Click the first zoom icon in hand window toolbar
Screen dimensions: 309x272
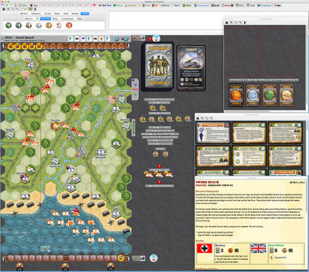pyautogui.click(x=231, y=22)
